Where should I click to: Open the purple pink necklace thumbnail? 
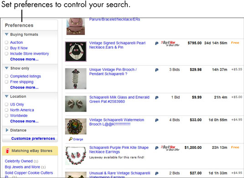(76, 156)
